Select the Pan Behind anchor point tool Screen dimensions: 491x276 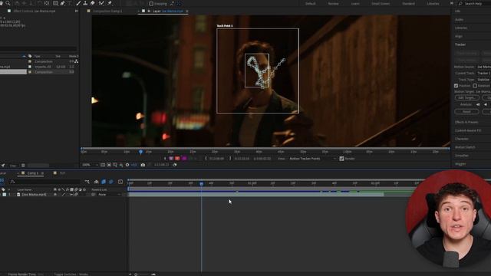coord(47,3)
